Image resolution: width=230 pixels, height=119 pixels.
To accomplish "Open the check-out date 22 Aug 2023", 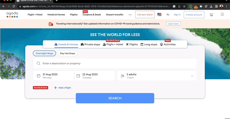I will [95, 76].
